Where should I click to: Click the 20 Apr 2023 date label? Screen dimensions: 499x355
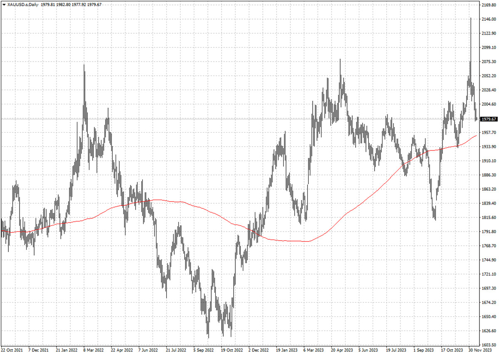[342, 350]
